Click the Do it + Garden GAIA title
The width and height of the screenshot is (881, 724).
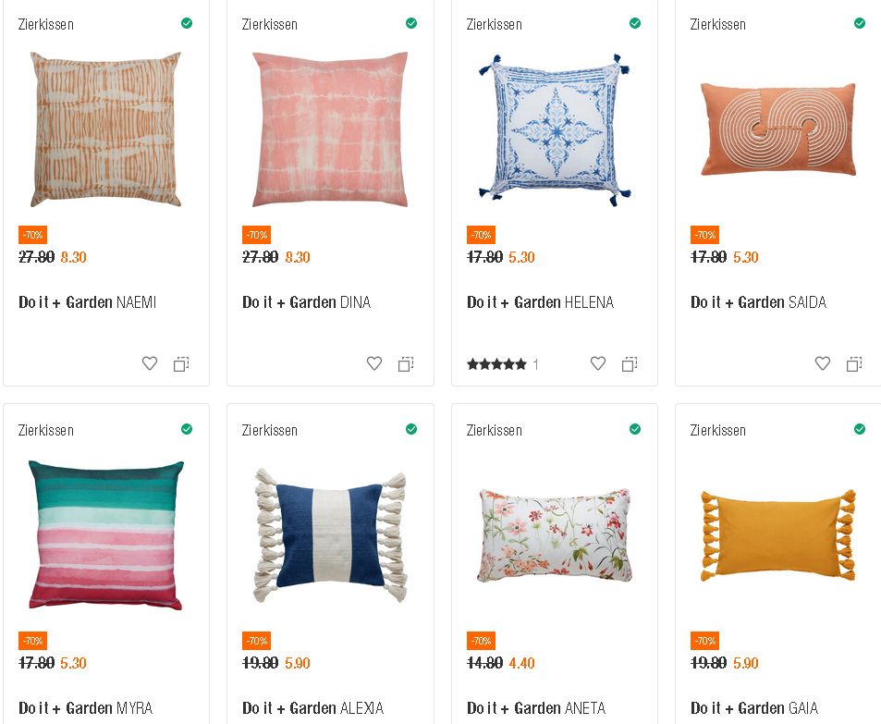pos(754,708)
